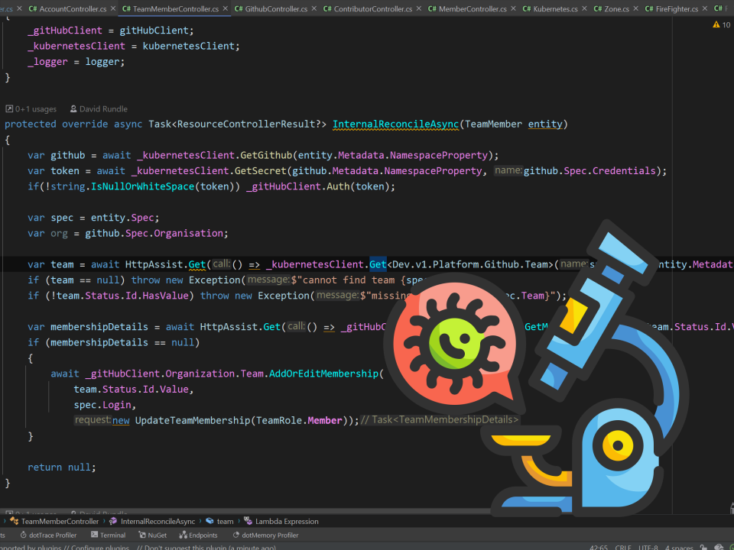Click the InternalReconcileAsync method icon in breadcrumb
734x550 pixels.
tap(113, 522)
